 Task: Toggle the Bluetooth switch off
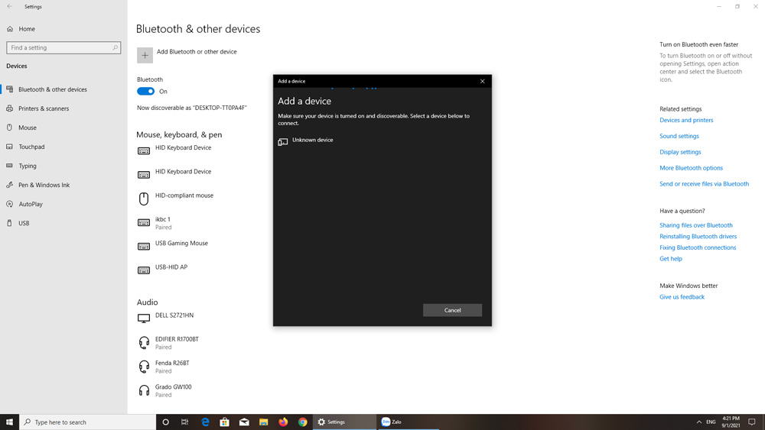(x=145, y=91)
